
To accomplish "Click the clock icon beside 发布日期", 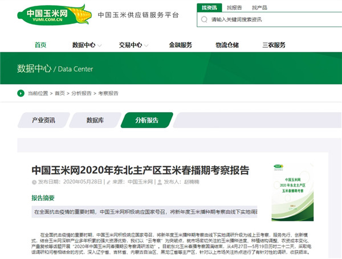I will point(34,182).
